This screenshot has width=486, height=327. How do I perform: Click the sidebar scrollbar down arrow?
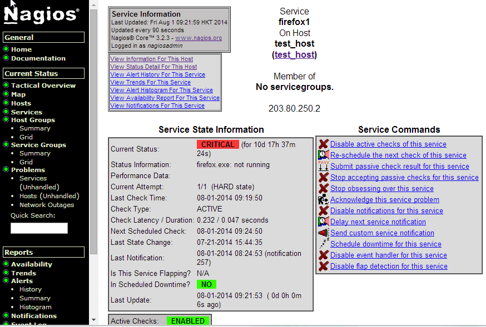coord(93,320)
